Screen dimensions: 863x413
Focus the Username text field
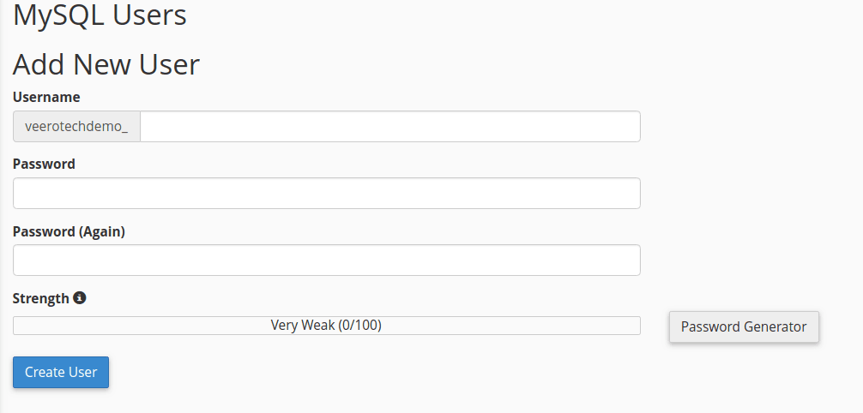pyautogui.click(x=389, y=127)
